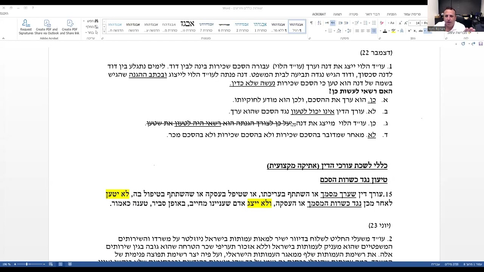Set right-to-left text direction
The height and width of the screenshot is (272, 484).
pyautogui.click(x=333, y=23)
